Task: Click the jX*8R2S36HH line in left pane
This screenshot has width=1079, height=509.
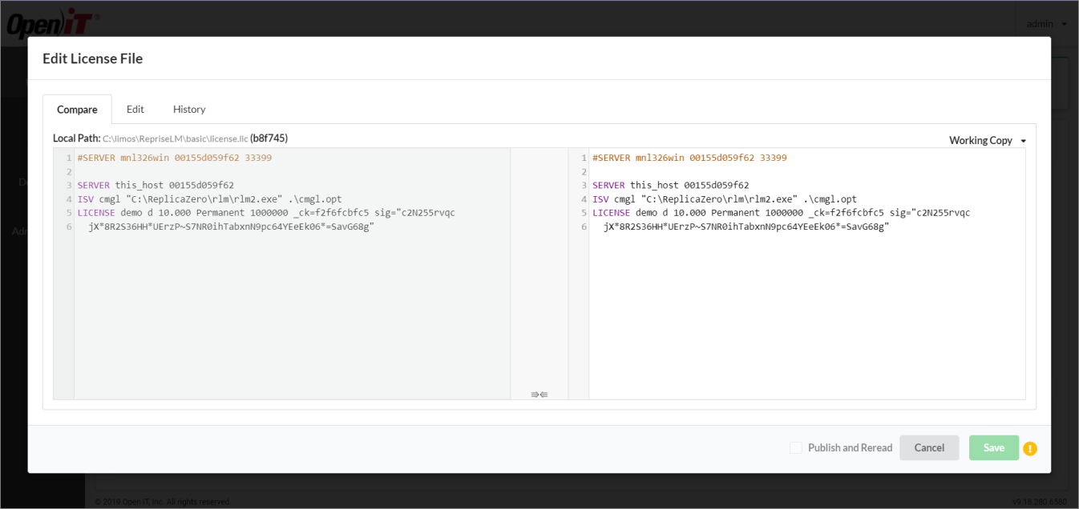Action: point(232,226)
